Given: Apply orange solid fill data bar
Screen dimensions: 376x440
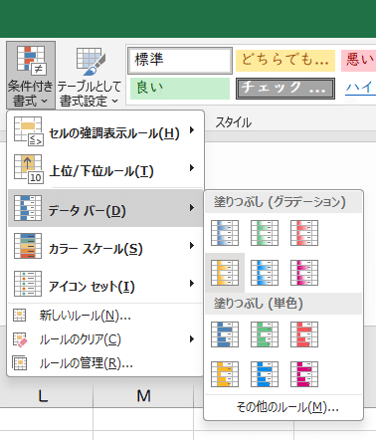Looking at the screenshot, I should (x=225, y=374).
